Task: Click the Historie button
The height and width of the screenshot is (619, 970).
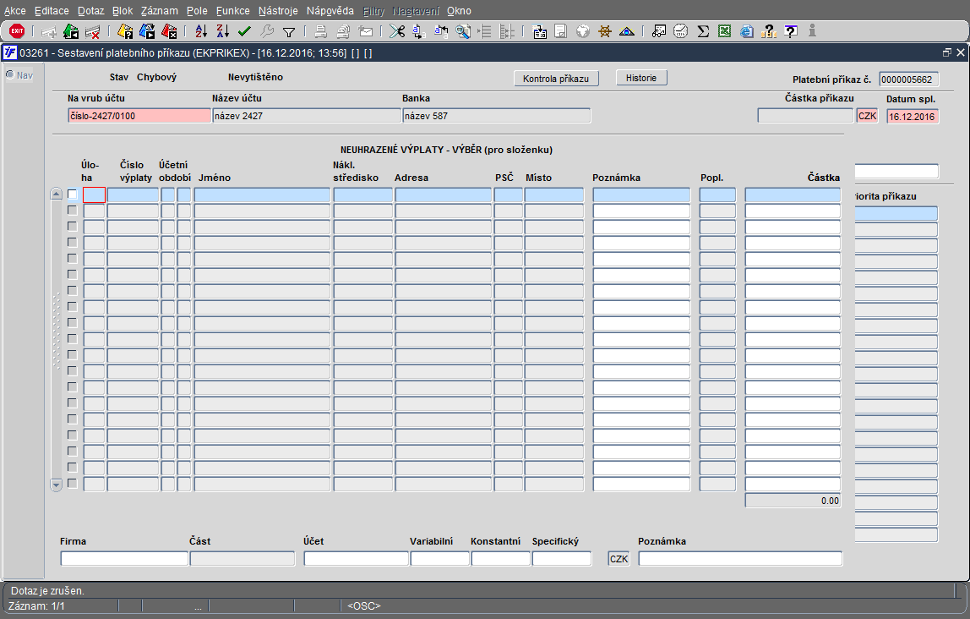Action: pos(641,78)
